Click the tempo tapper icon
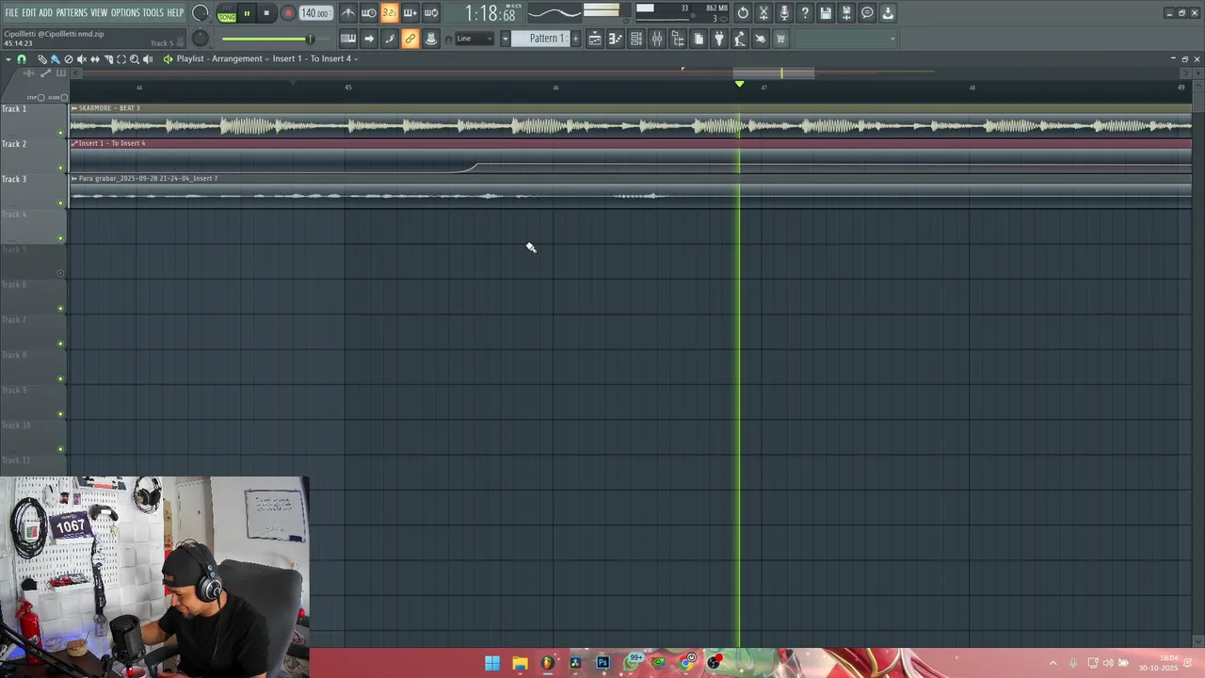Screen dimensions: 1205x678 [740, 39]
